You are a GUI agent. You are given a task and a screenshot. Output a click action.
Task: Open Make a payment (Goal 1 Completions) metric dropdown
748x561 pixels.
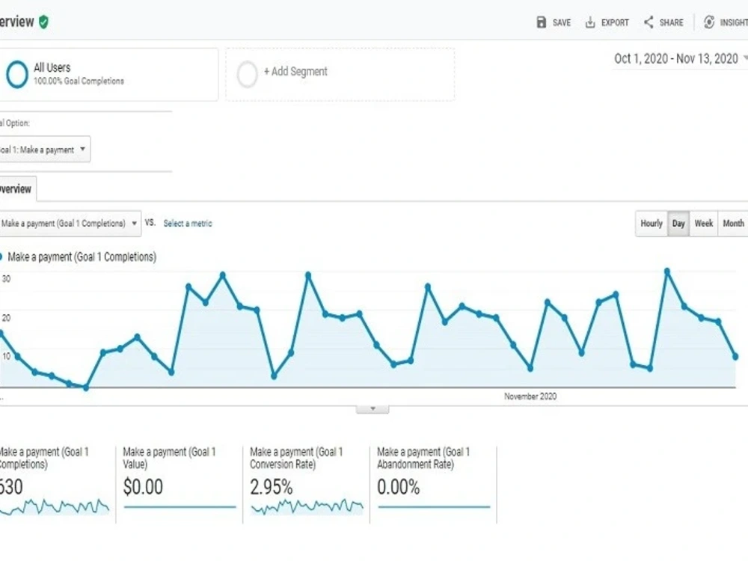(69, 223)
